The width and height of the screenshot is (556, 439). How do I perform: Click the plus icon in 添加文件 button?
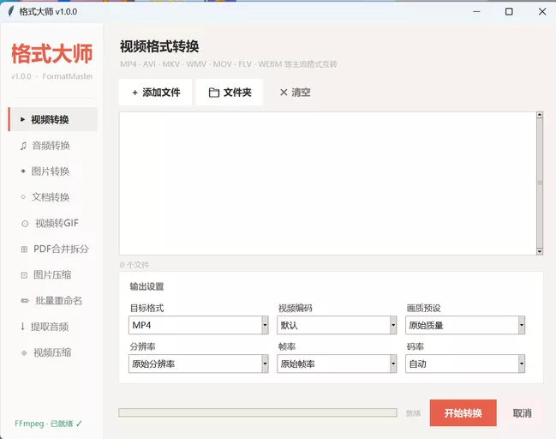(x=135, y=93)
